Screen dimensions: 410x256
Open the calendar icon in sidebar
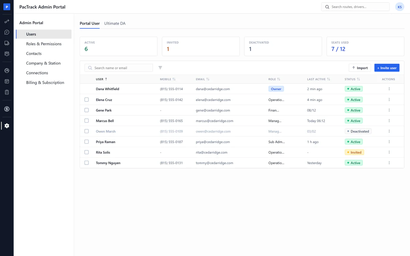(7, 82)
